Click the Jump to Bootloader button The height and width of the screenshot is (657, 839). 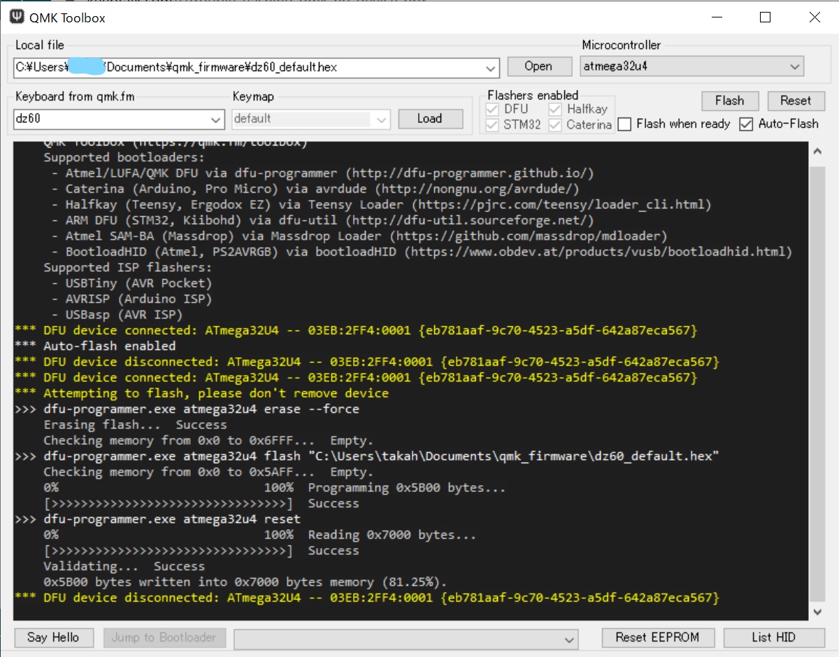[x=165, y=637]
